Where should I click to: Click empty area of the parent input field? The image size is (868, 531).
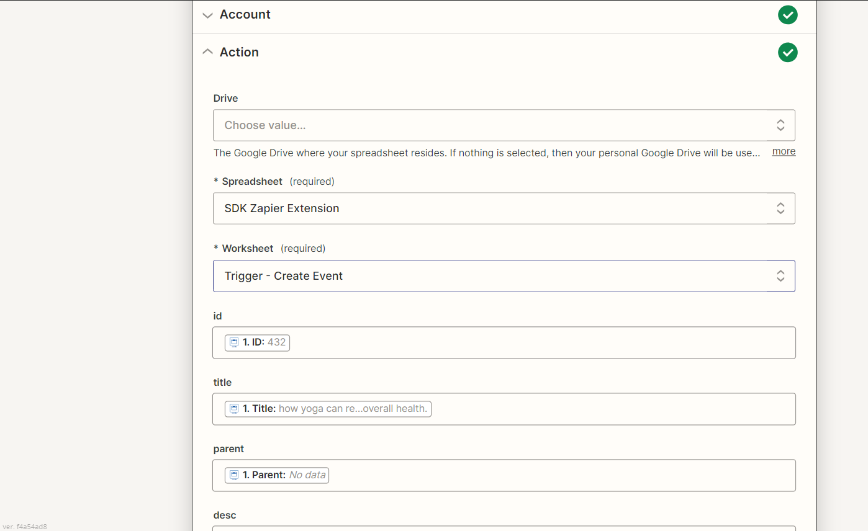(559, 475)
